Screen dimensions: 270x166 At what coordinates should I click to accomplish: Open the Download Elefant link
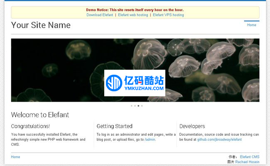tap(100, 15)
